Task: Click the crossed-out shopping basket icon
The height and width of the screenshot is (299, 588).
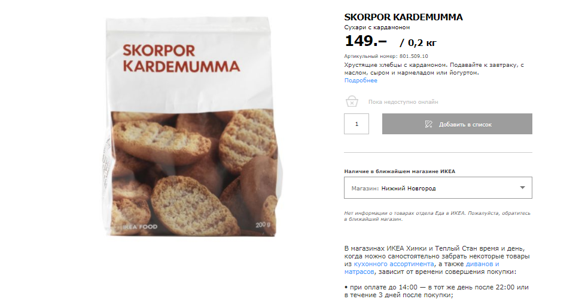Action: pos(352,101)
